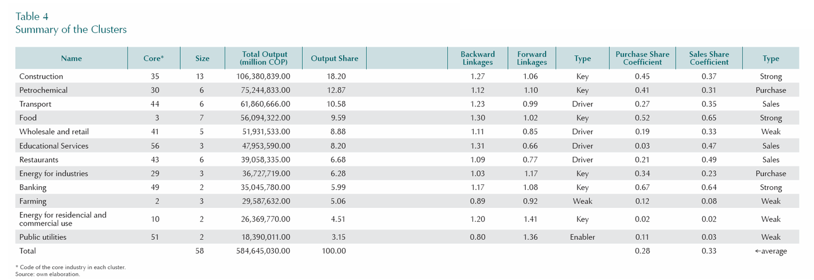Select the "Name" column header

[71, 59]
